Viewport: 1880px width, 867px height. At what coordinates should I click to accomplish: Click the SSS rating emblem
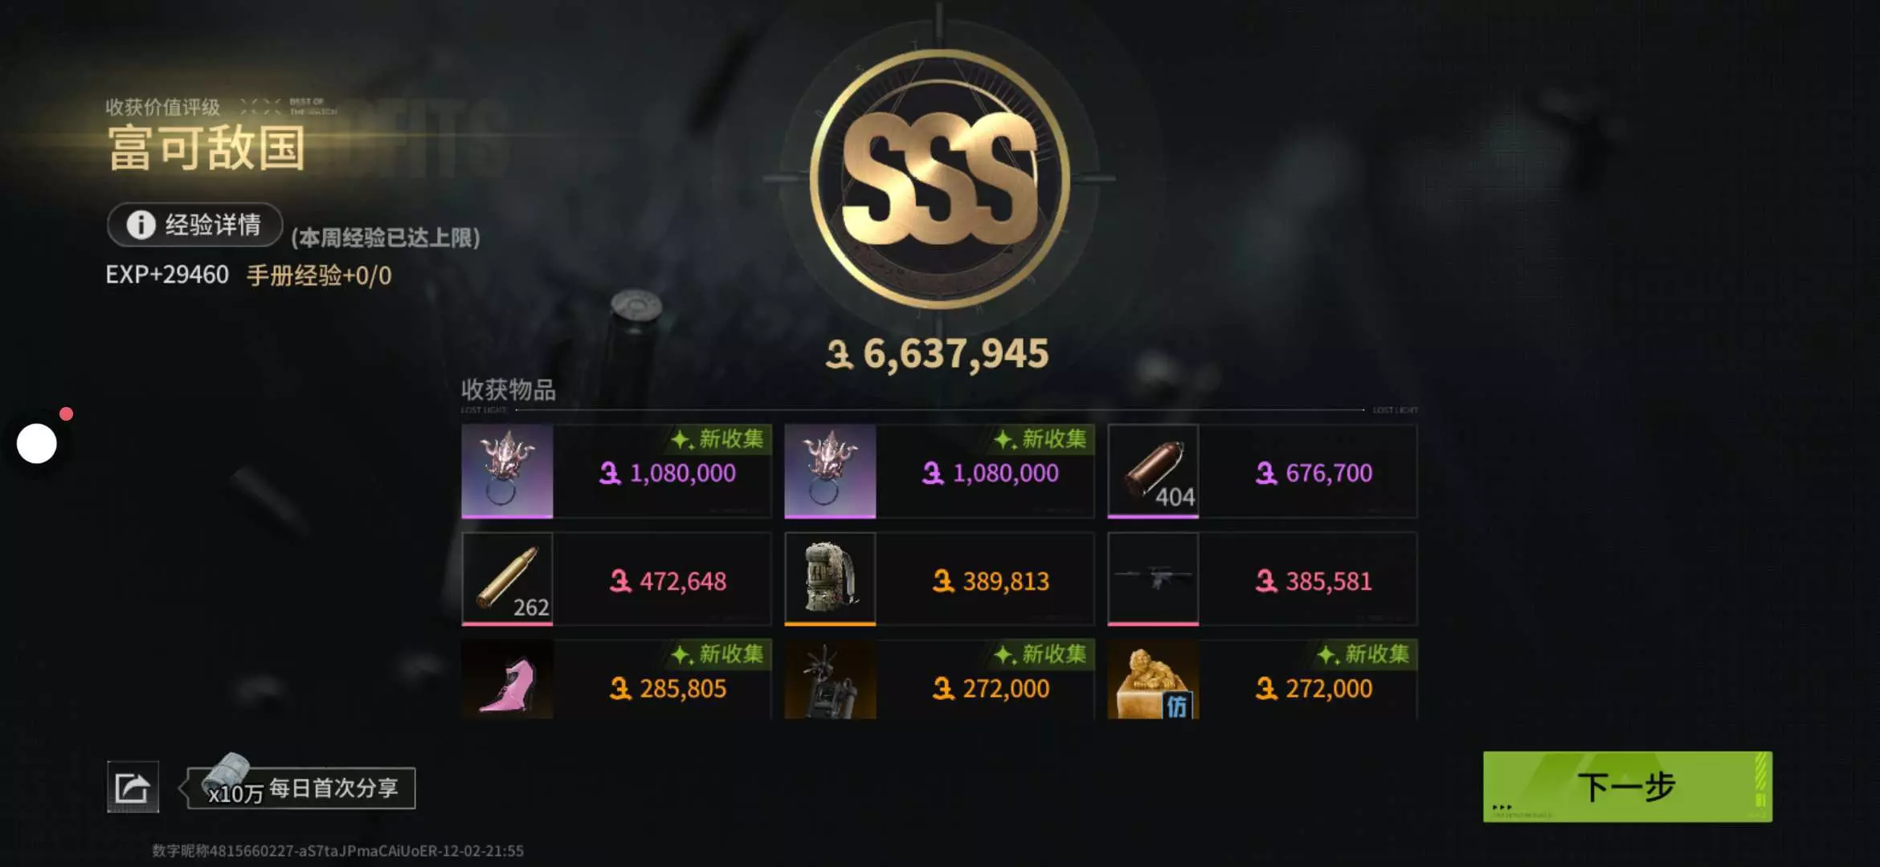pyautogui.click(x=939, y=178)
